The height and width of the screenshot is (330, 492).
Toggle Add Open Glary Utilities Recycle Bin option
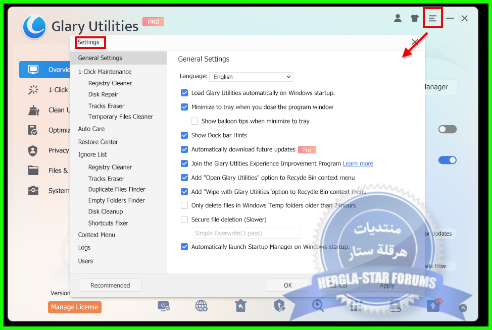point(184,178)
